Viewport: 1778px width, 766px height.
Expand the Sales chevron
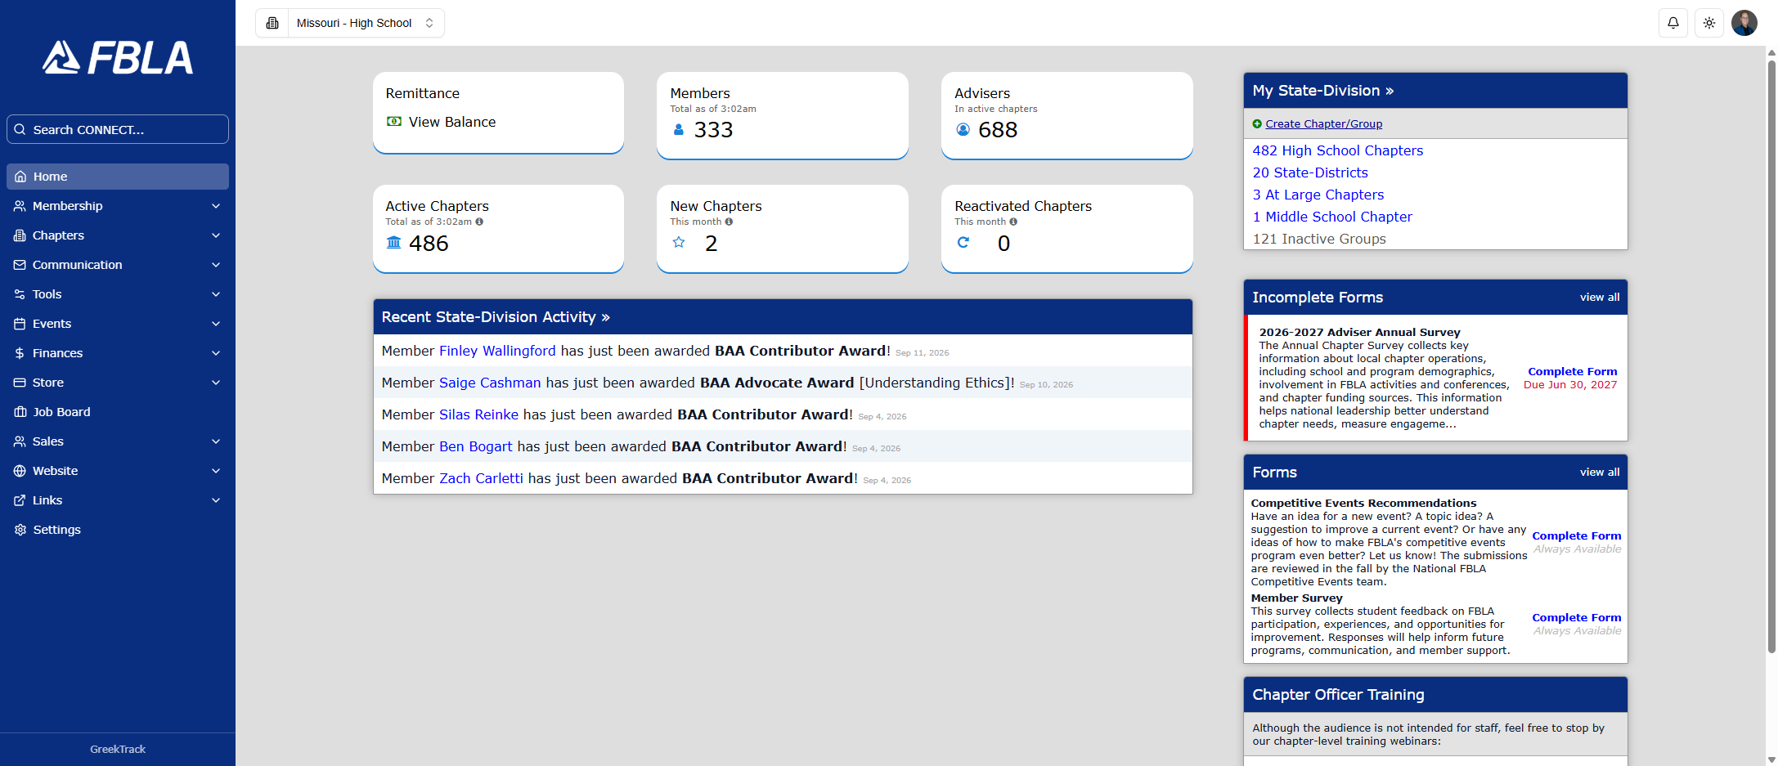point(216,441)
